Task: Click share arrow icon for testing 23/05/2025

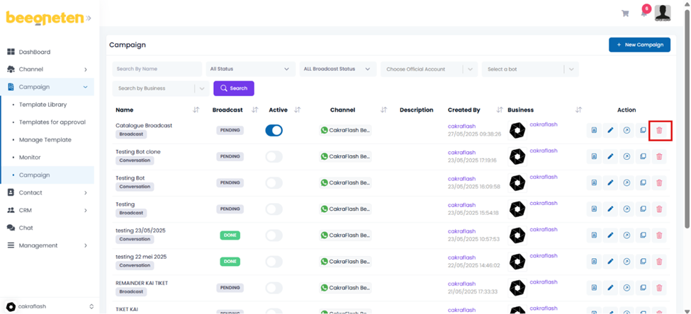Action: tap(627, 235)
